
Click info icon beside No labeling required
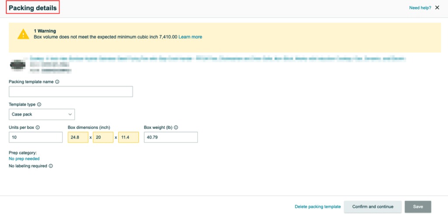click(51, 166)
